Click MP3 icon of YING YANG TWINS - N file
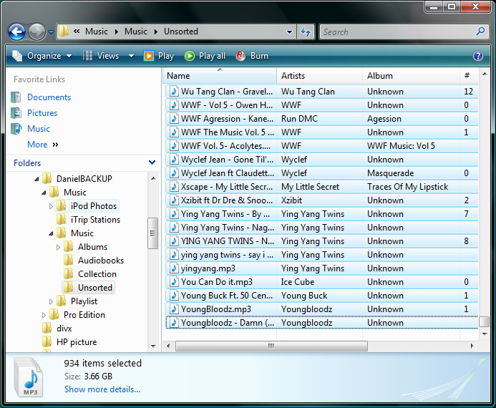This screenshot has height=408, width=496. point(173,241)
